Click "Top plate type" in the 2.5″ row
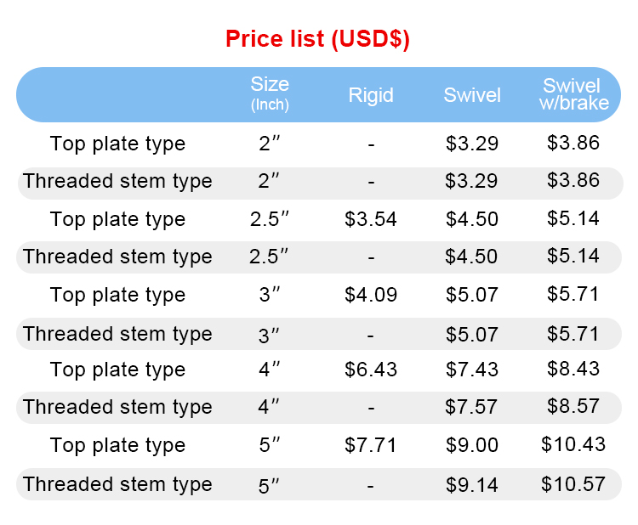638x525 pixels. point(117,219)
